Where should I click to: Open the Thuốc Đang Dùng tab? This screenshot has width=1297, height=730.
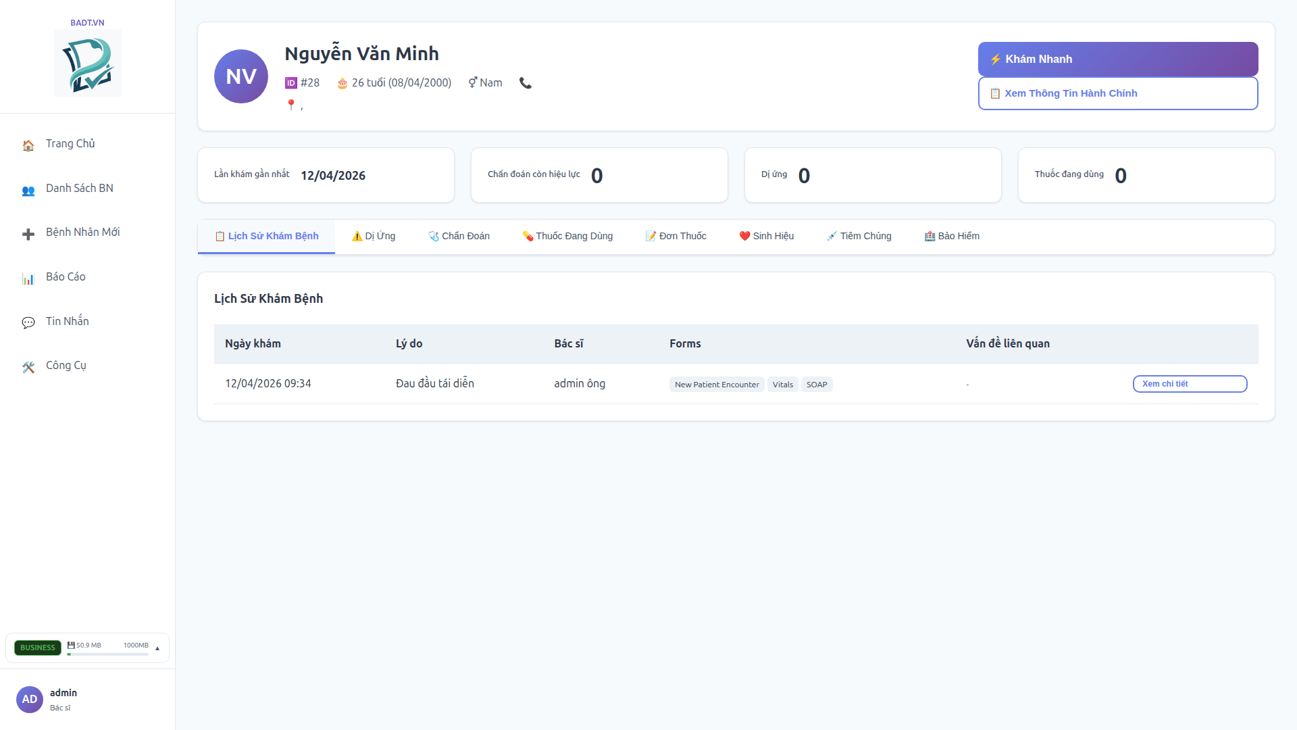click(x=567, y=236)
